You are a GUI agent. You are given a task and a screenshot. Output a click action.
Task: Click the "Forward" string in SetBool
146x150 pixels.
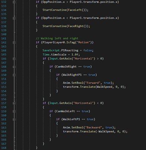pos(93,83)
